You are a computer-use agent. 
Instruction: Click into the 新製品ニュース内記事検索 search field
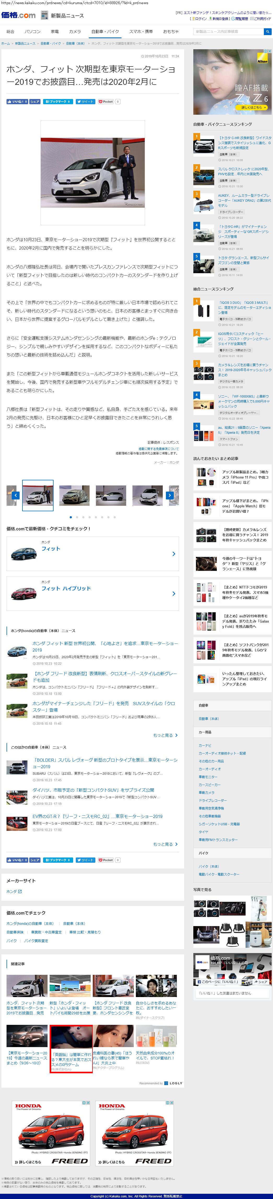(228, 32)
